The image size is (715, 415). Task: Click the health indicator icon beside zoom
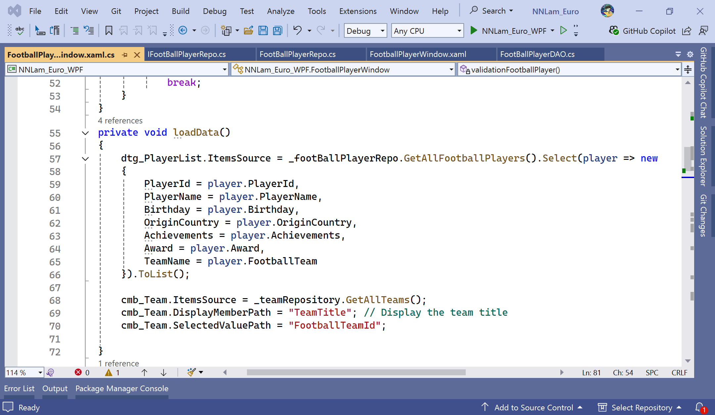pos(50,373)
